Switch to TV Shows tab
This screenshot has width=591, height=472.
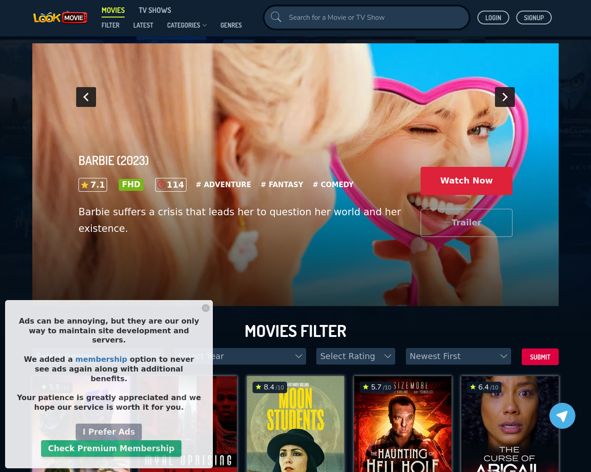[155, 10]
